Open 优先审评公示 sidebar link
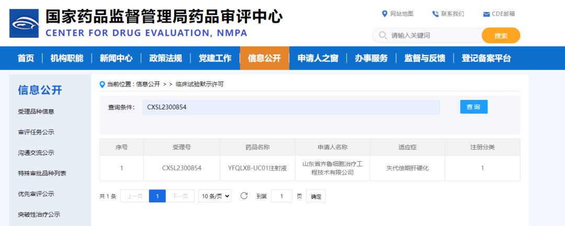The width and height of the screenshot is (565, 226). coord(36,194)
